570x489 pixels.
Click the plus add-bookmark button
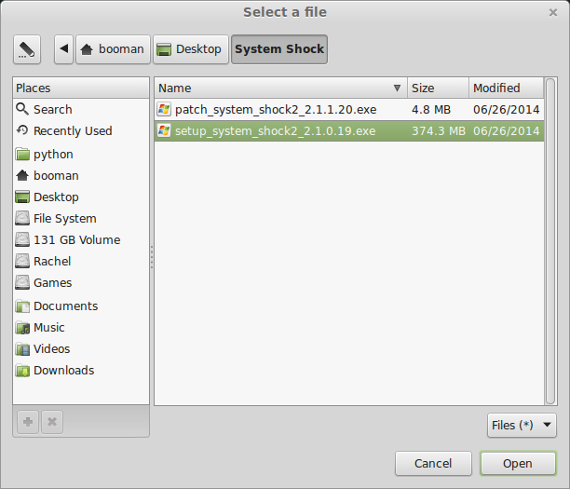(x=28, y=422)
